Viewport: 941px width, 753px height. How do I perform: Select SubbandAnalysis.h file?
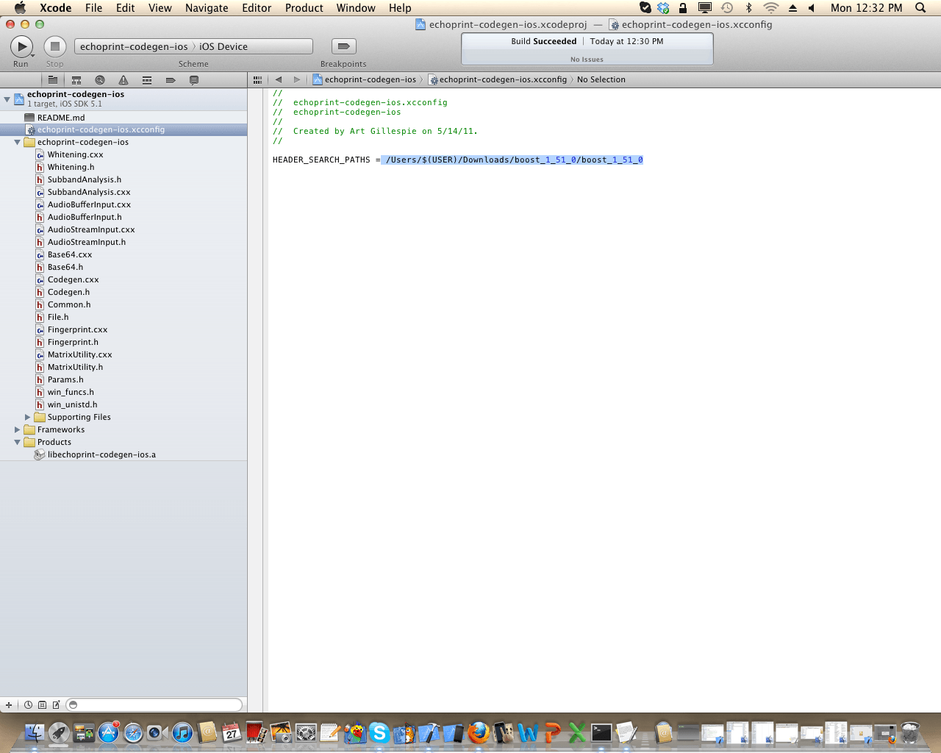click(x=124, y=179)
